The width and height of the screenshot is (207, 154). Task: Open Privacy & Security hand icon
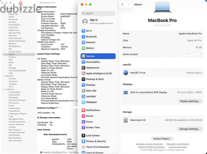coord(83,141)
